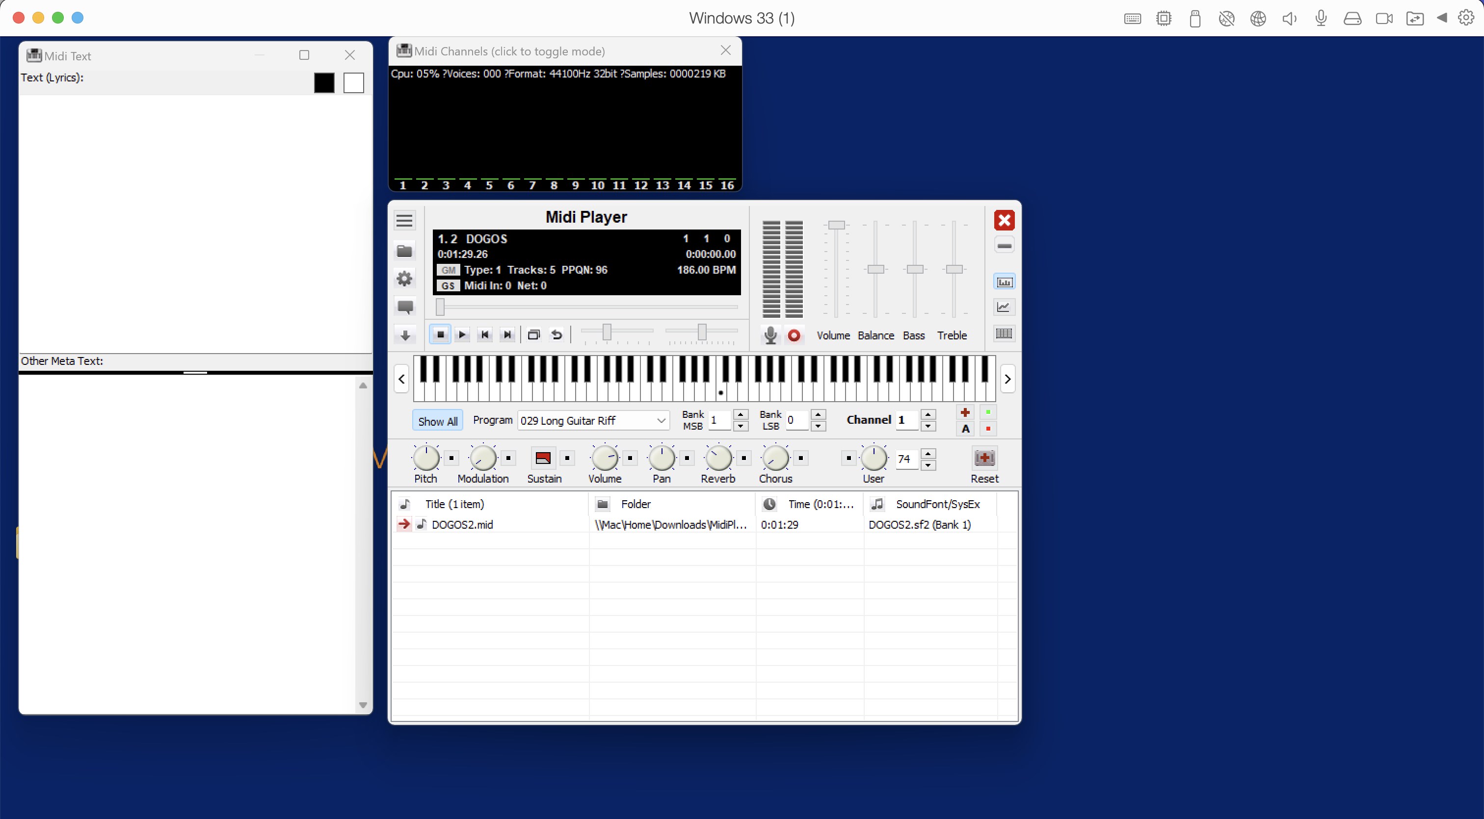Click the down arrow expand icon

(x=405, y=335)
